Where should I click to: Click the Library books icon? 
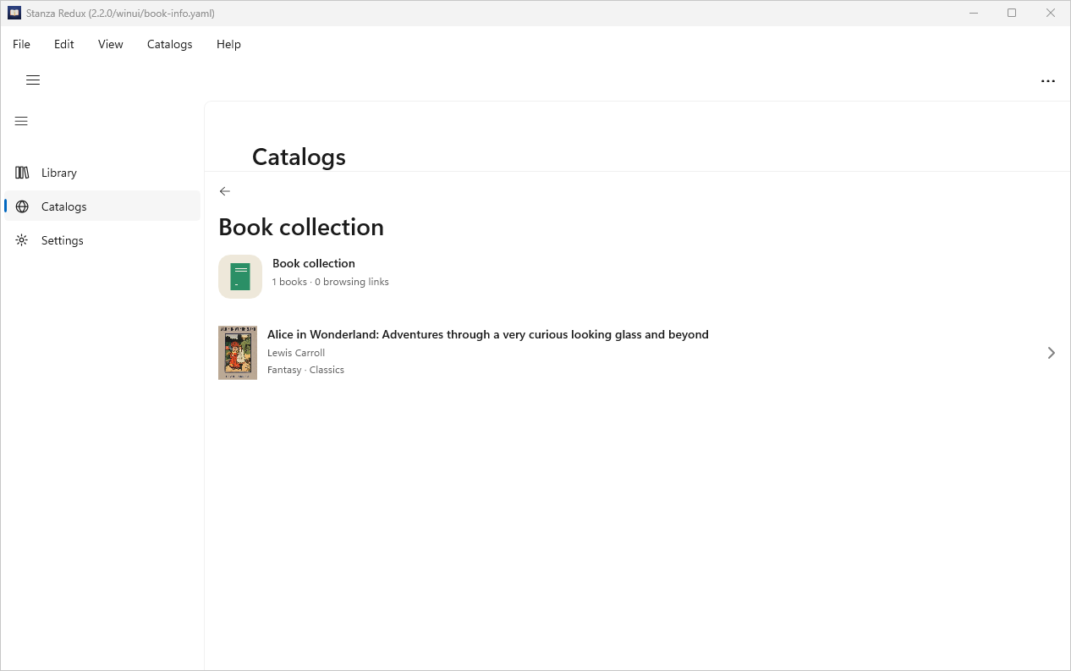[x=22, y=173]
